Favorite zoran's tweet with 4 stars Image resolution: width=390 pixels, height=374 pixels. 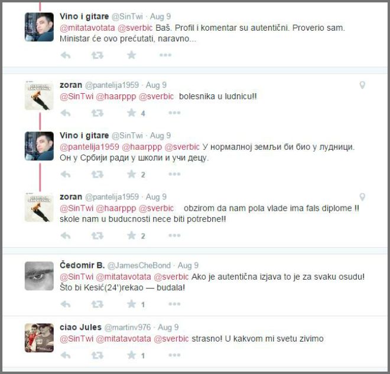click(132, 113)
